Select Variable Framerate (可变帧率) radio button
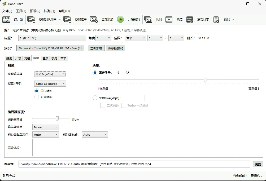 pyautogui.click(x=37, y=97)
